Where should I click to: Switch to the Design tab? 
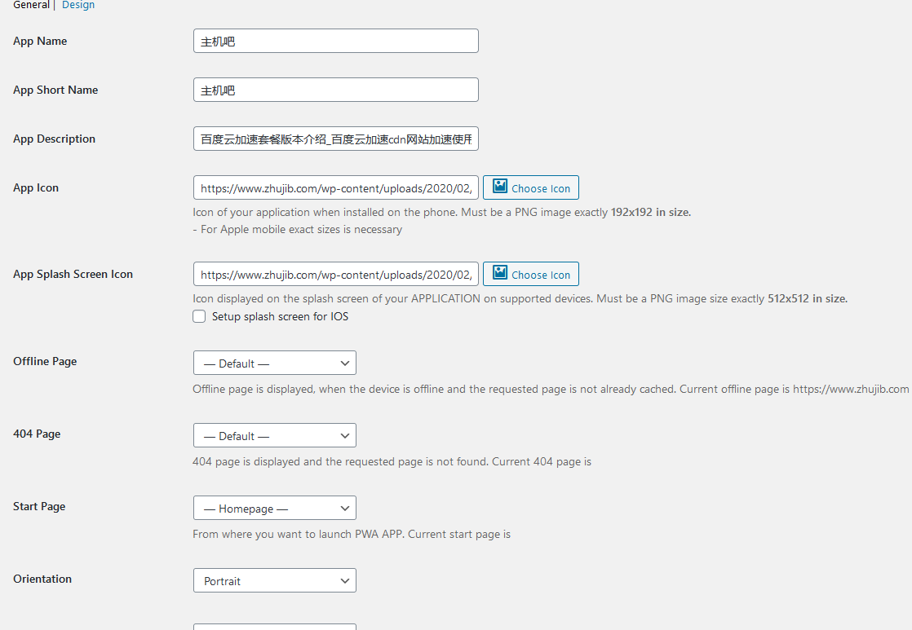78,5
